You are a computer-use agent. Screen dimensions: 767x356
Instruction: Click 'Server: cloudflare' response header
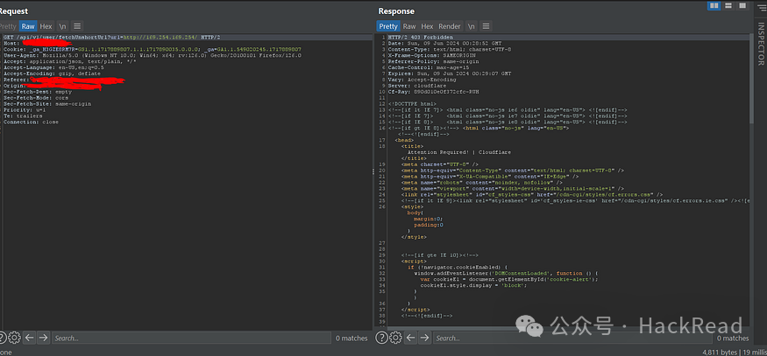(x=416, y=86)
